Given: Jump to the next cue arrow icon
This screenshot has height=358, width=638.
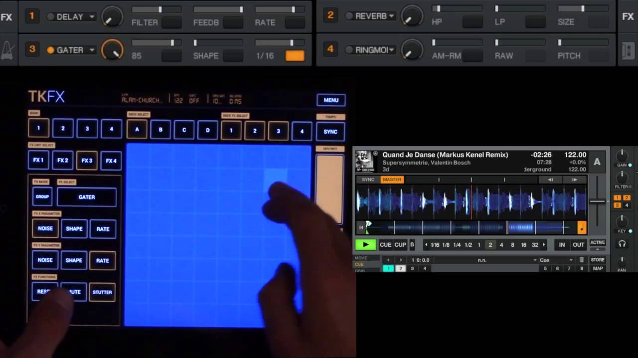Looking at the screenshot, I should pyautogui.click(x=401, y=260).
